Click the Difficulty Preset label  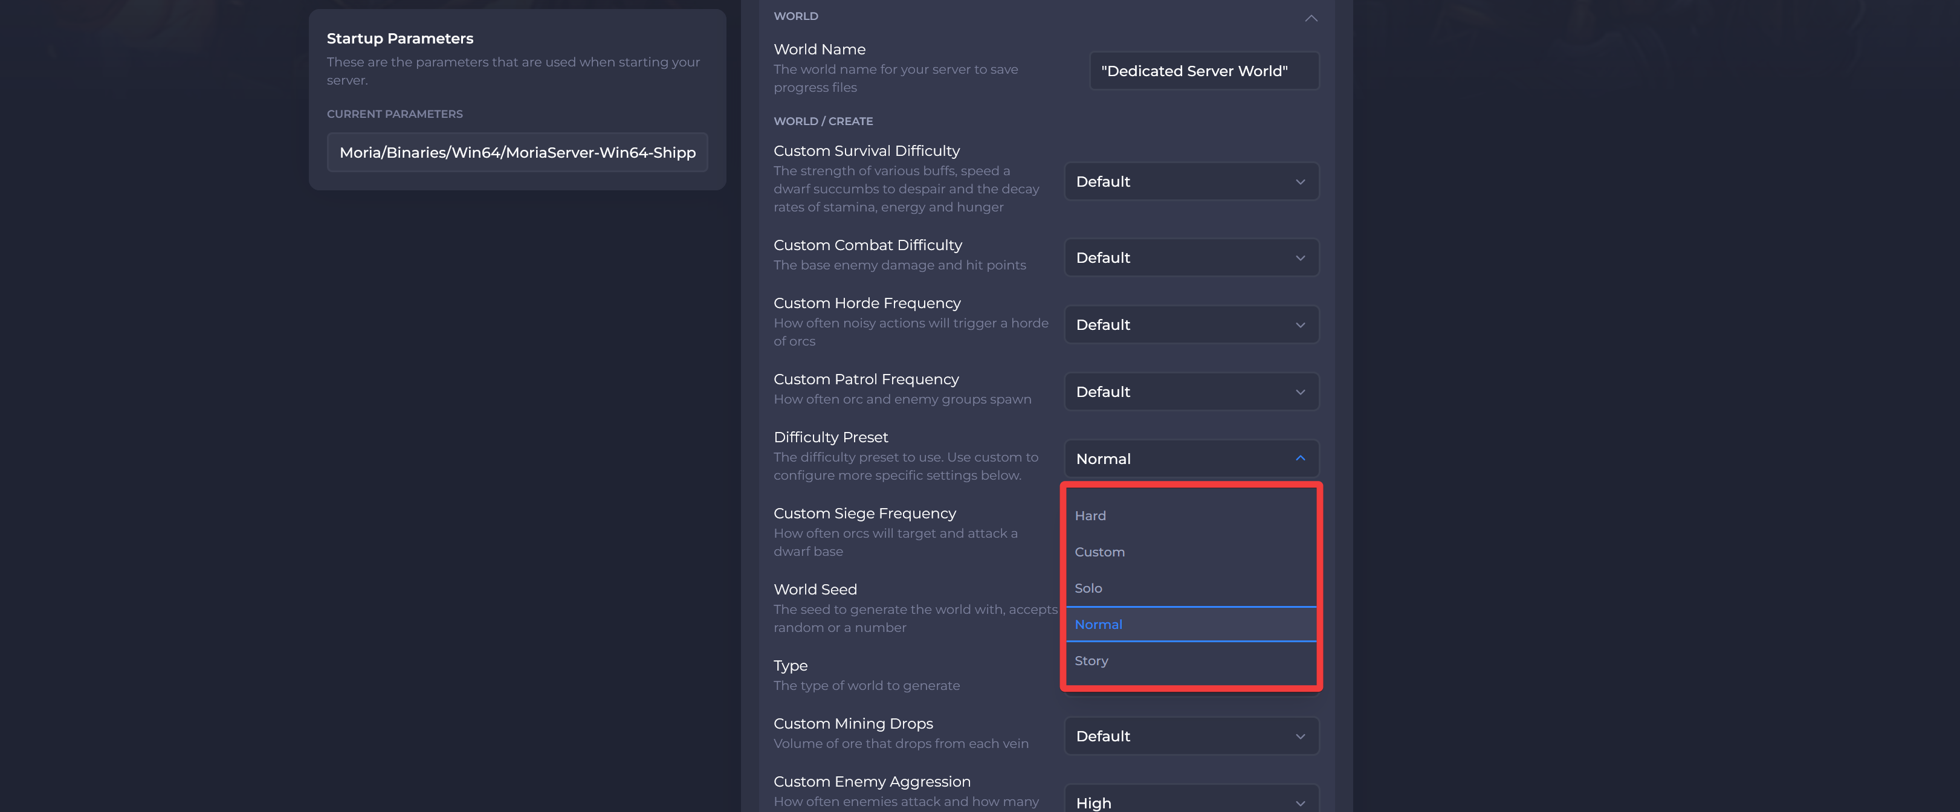pos(831,437)
